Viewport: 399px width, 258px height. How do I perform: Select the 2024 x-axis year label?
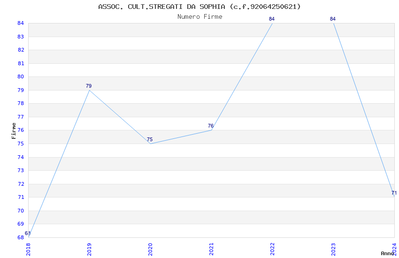pos(394,249)
